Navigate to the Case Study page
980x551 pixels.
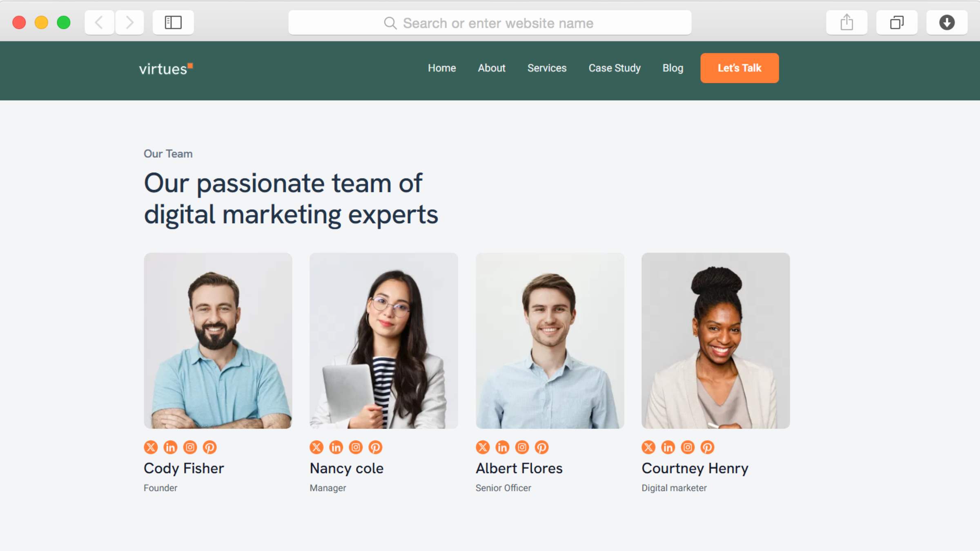614,68
